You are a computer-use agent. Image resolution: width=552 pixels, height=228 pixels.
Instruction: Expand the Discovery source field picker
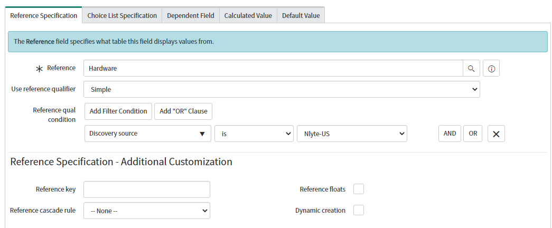click(148, 134)
